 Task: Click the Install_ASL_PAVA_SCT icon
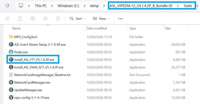click(x=11, y=67)
